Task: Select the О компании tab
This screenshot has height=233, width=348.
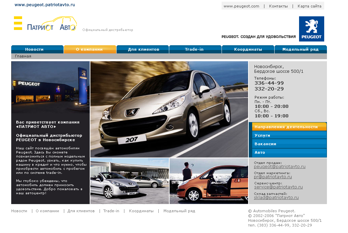Action: tap(90, 49)
